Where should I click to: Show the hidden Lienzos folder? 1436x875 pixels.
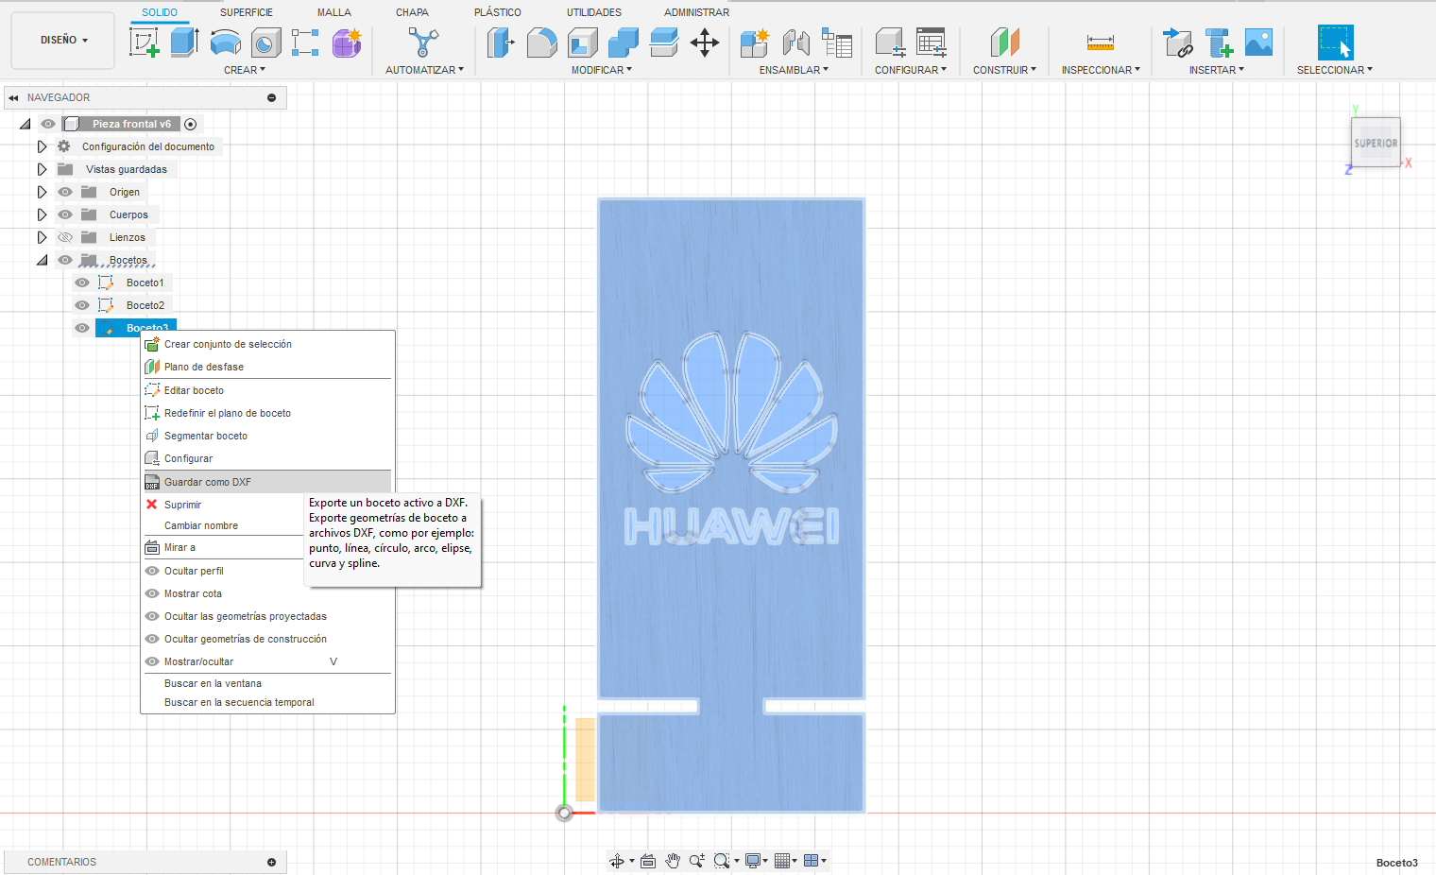point(65,237)
